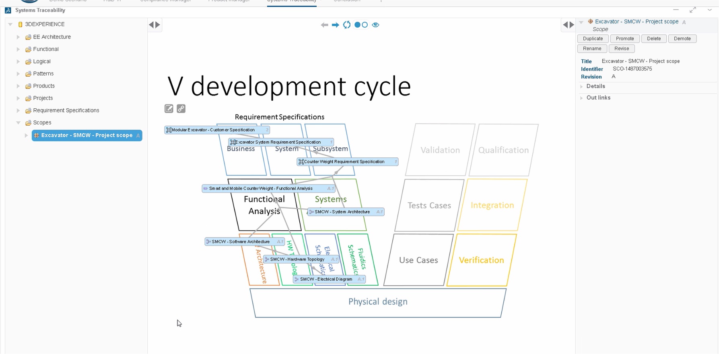Click the chain link icon under the title
This screenshot has width=719, height=354.
coord(181,109)
